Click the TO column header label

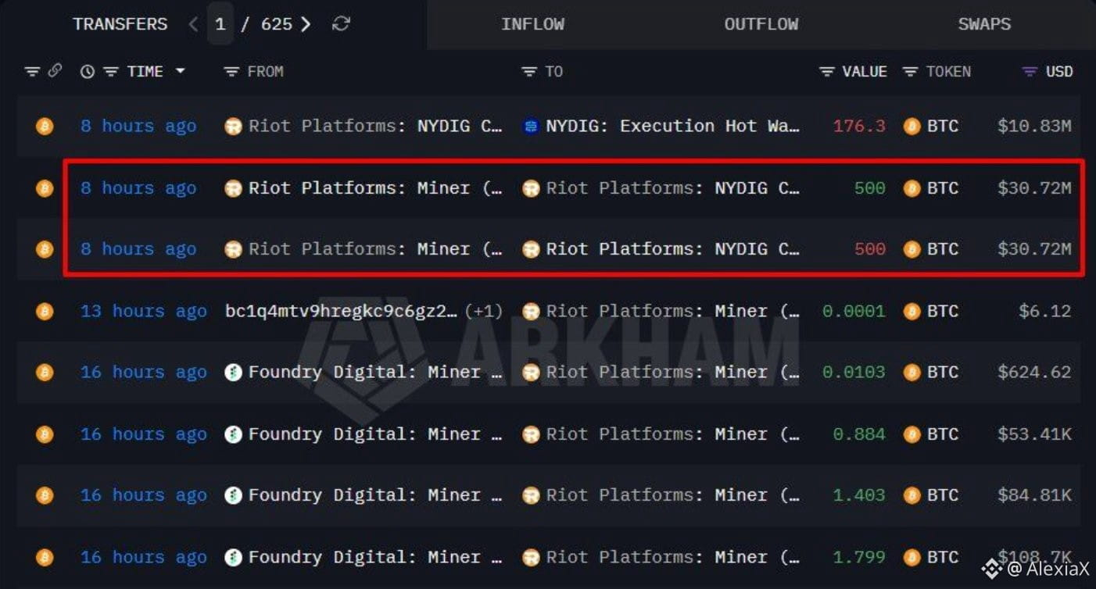(x=554, y=72)
